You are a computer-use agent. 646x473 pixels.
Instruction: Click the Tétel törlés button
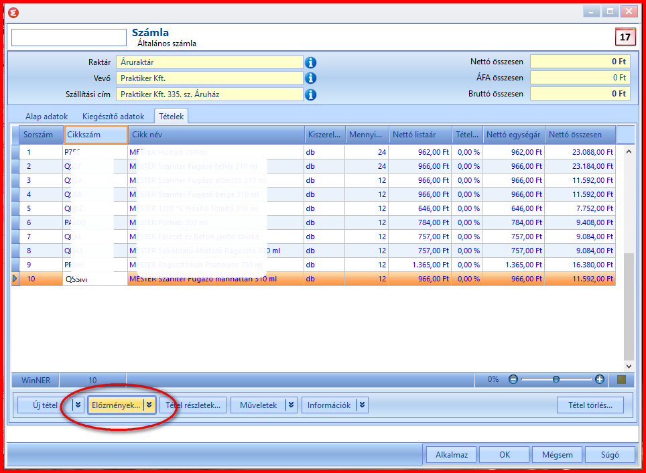590,405
